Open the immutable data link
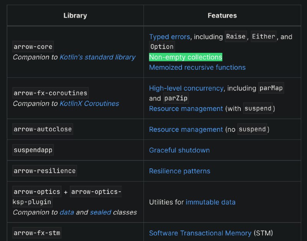 tap(210, 202)
